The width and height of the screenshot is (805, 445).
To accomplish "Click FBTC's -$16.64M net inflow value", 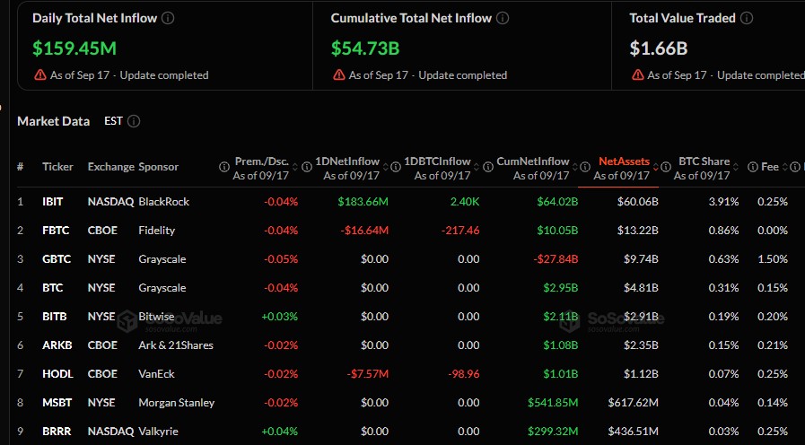I will pos(364,231).
